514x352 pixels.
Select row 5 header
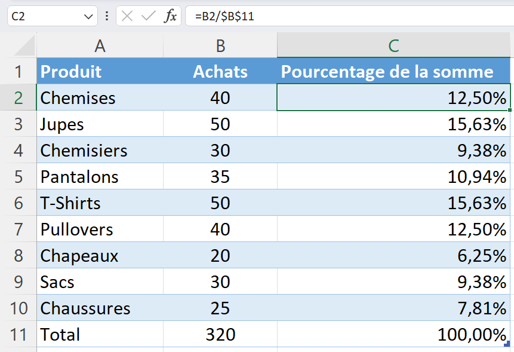(19, 176)
